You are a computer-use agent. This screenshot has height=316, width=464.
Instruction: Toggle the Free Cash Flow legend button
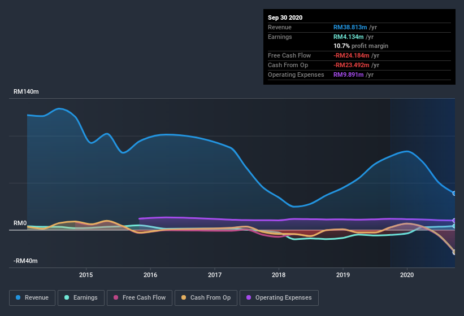pos(140,298)
